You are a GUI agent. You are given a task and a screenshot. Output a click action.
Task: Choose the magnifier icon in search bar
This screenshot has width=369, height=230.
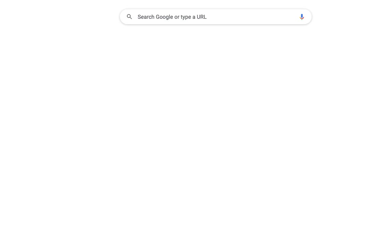[129, 17]
